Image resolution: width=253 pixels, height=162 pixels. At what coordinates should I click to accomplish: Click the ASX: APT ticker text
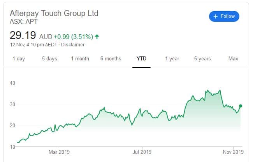pyautogui.click(x=24, y=21)
